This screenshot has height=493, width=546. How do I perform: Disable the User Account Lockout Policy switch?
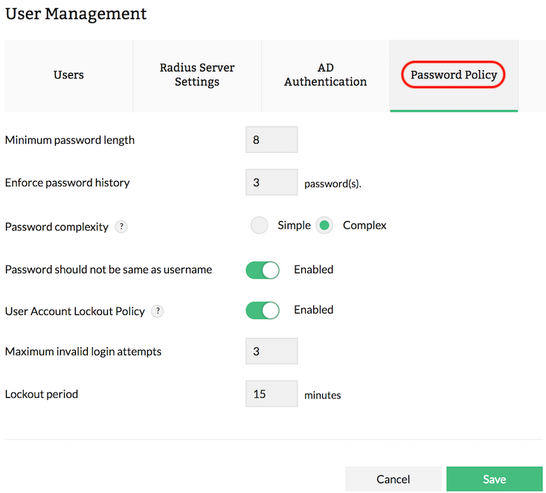[263, 310]
